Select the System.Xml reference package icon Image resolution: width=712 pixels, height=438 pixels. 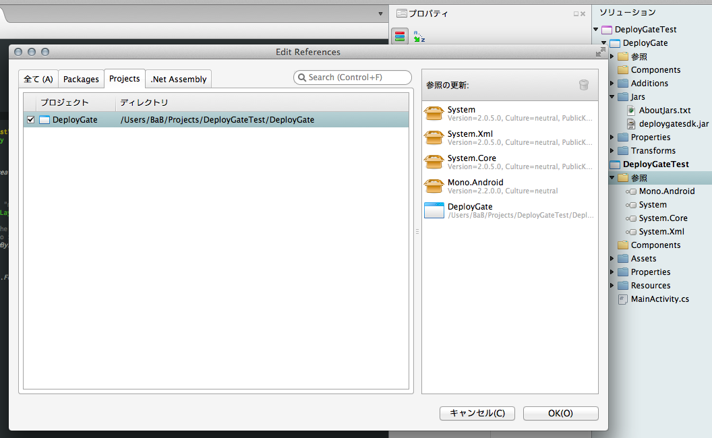point(434,137)
